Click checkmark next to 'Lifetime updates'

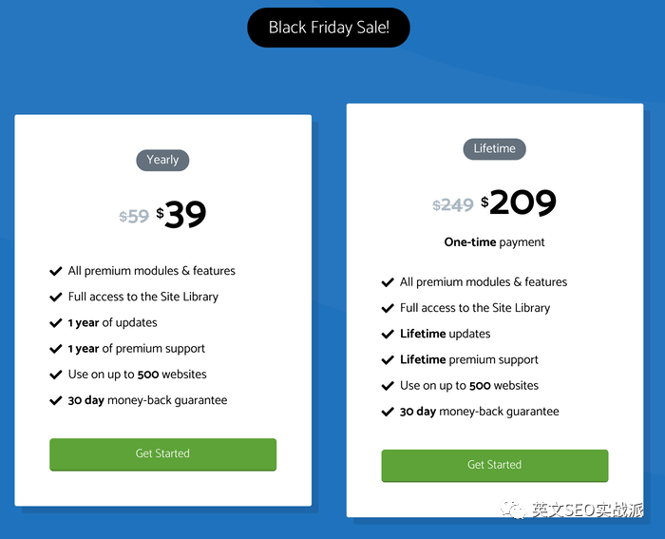[388, 334]
